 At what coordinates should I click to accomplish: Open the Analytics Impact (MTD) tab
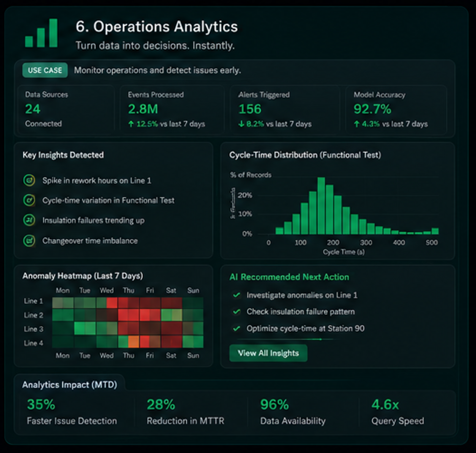click(69, 384)
